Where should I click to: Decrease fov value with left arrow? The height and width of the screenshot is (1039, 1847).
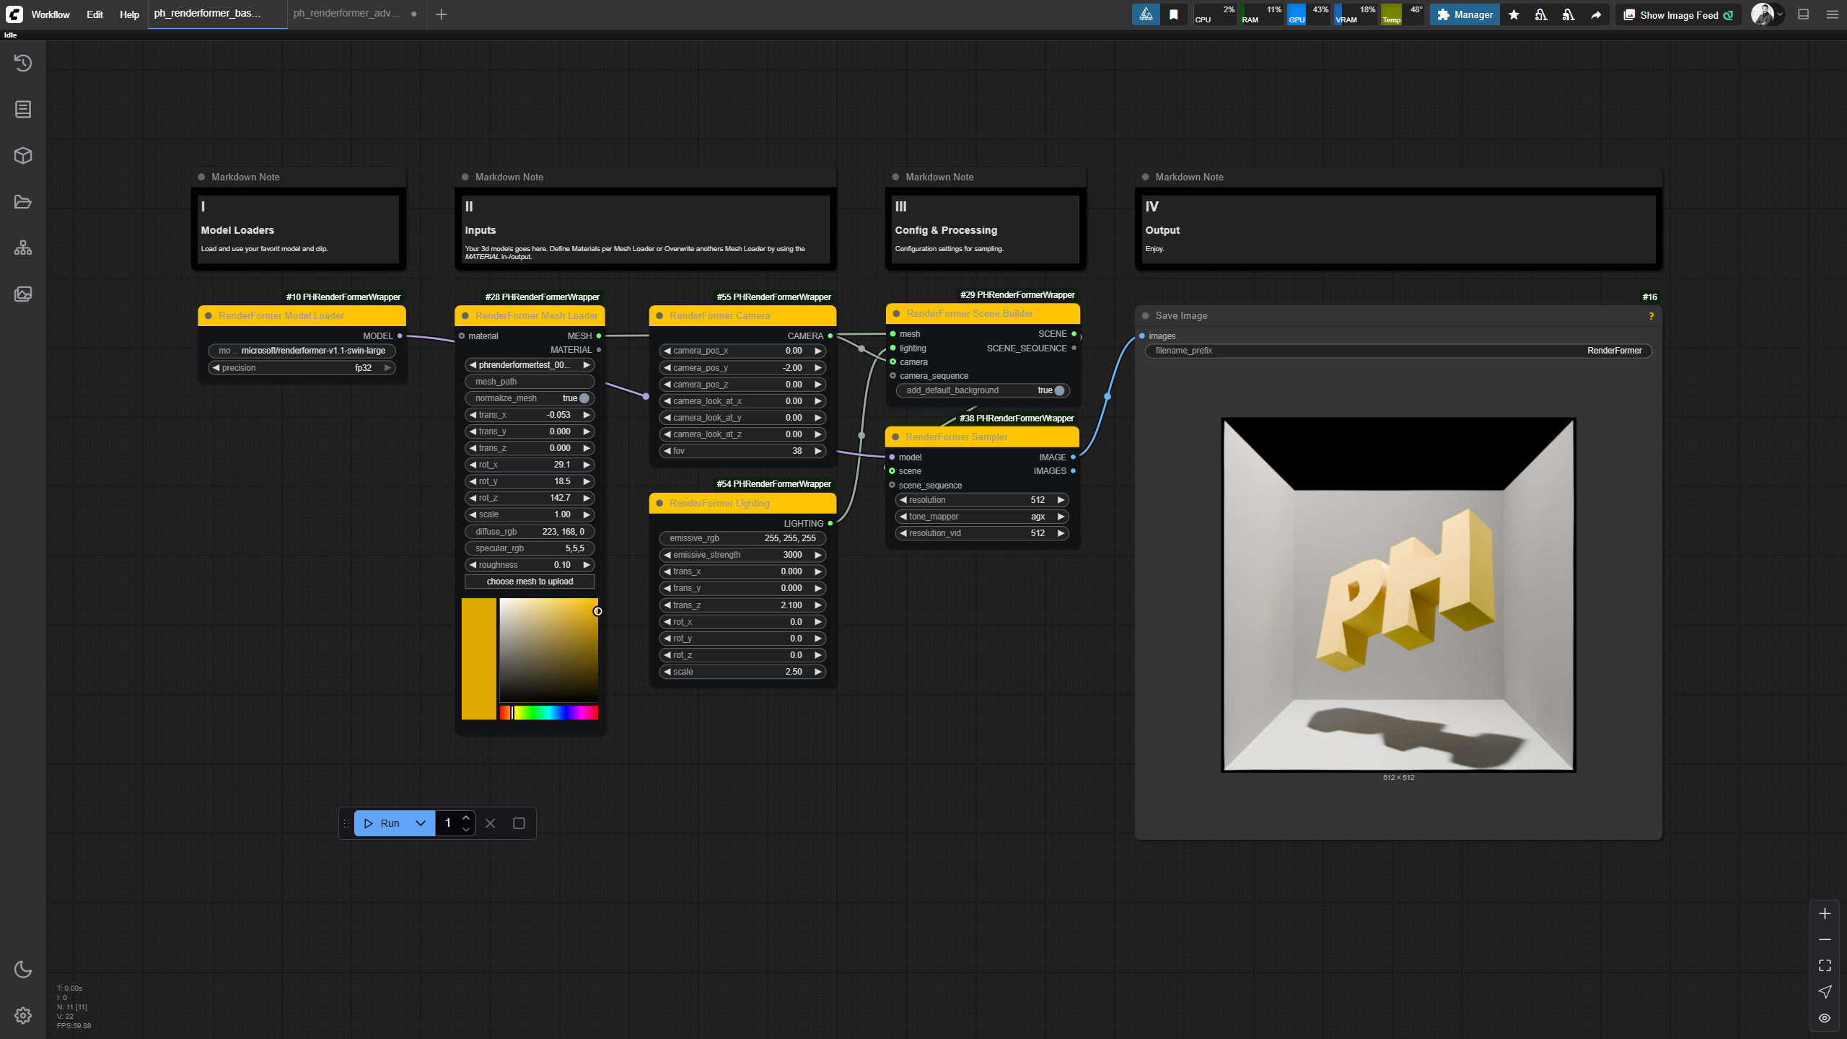tap(667, 451)
